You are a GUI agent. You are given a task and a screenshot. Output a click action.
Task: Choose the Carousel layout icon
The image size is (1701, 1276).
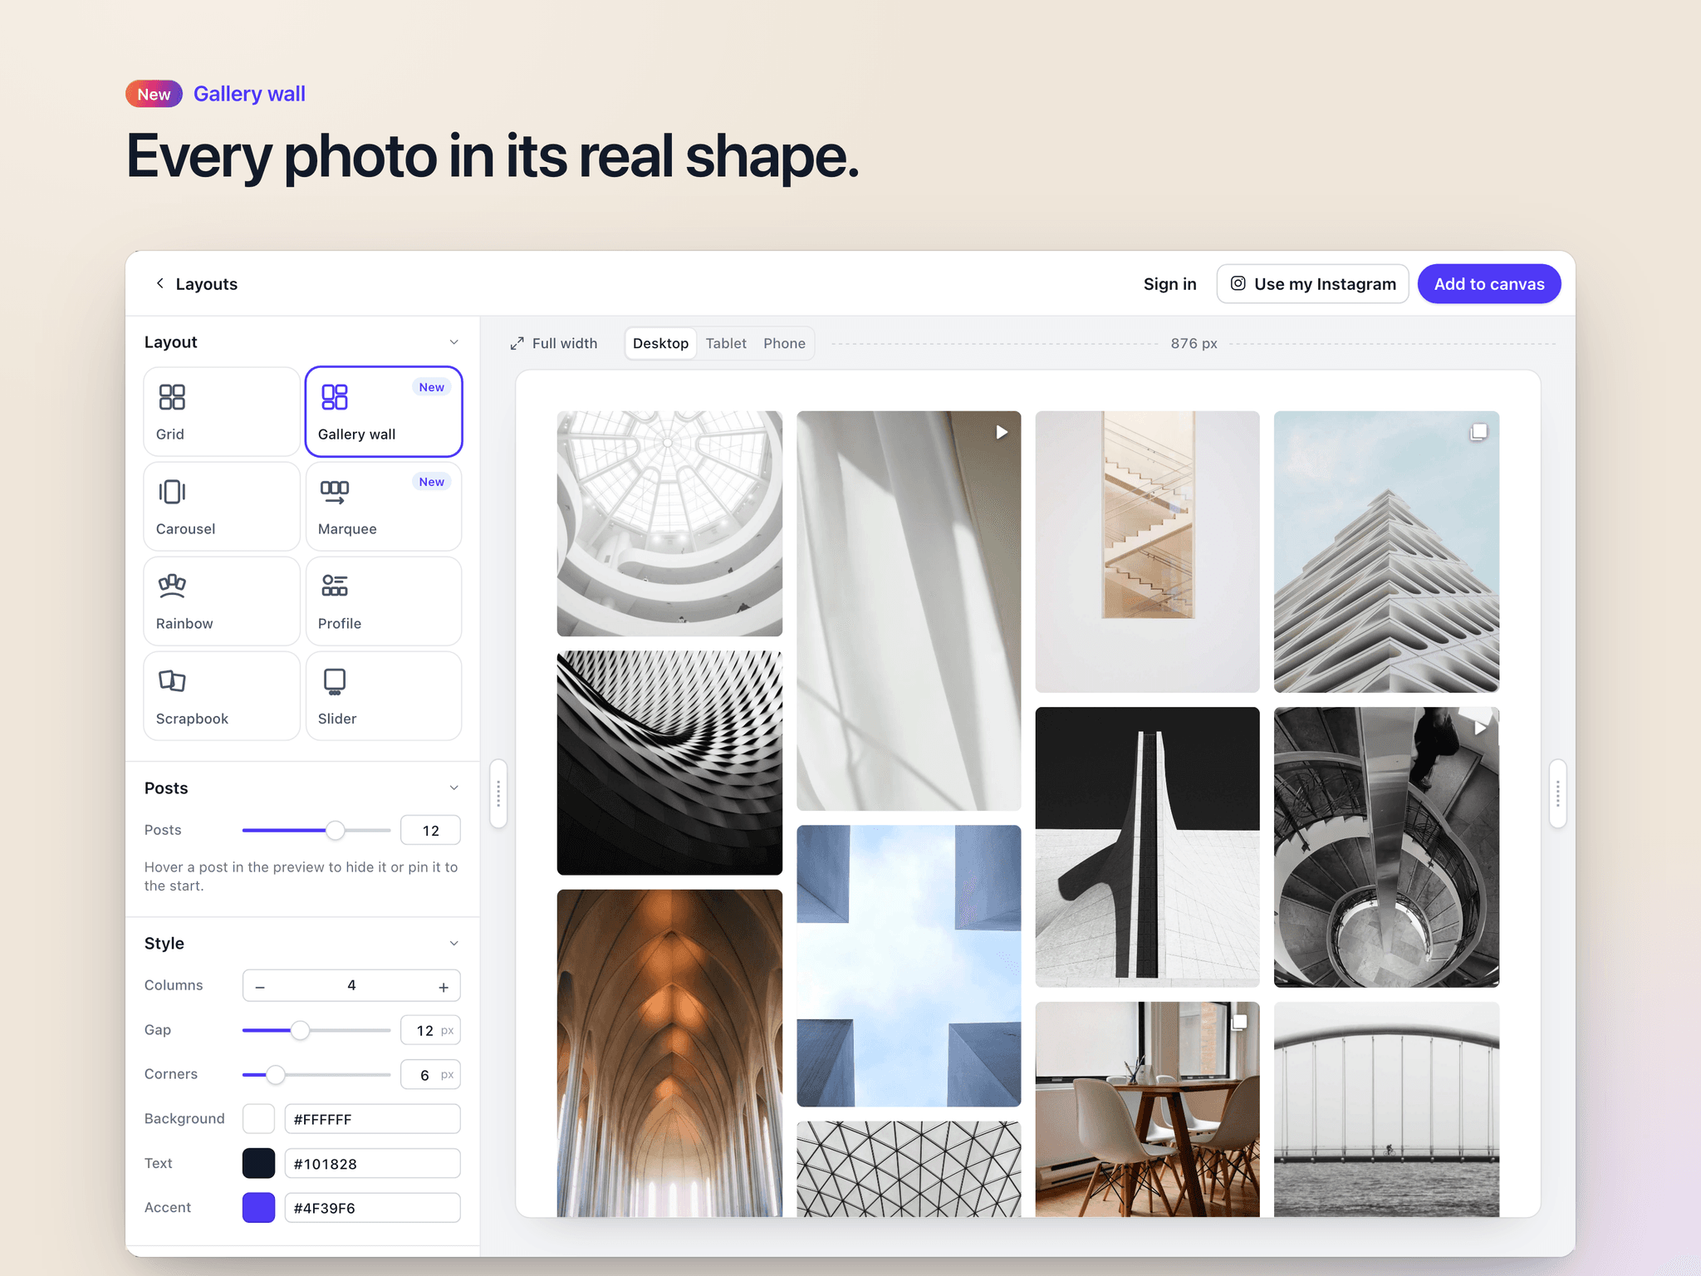(172, 492)
